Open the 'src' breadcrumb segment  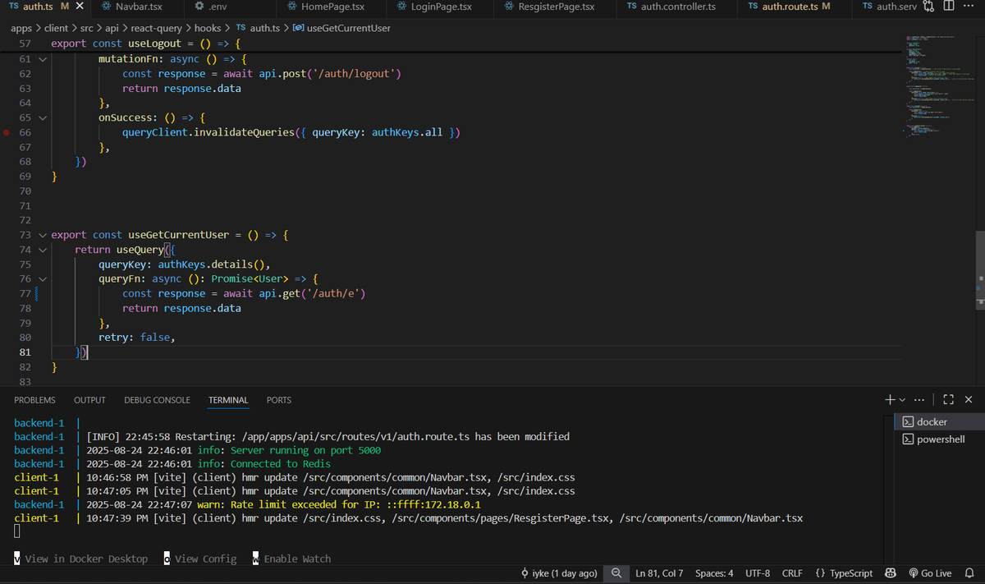pos(87,28)
